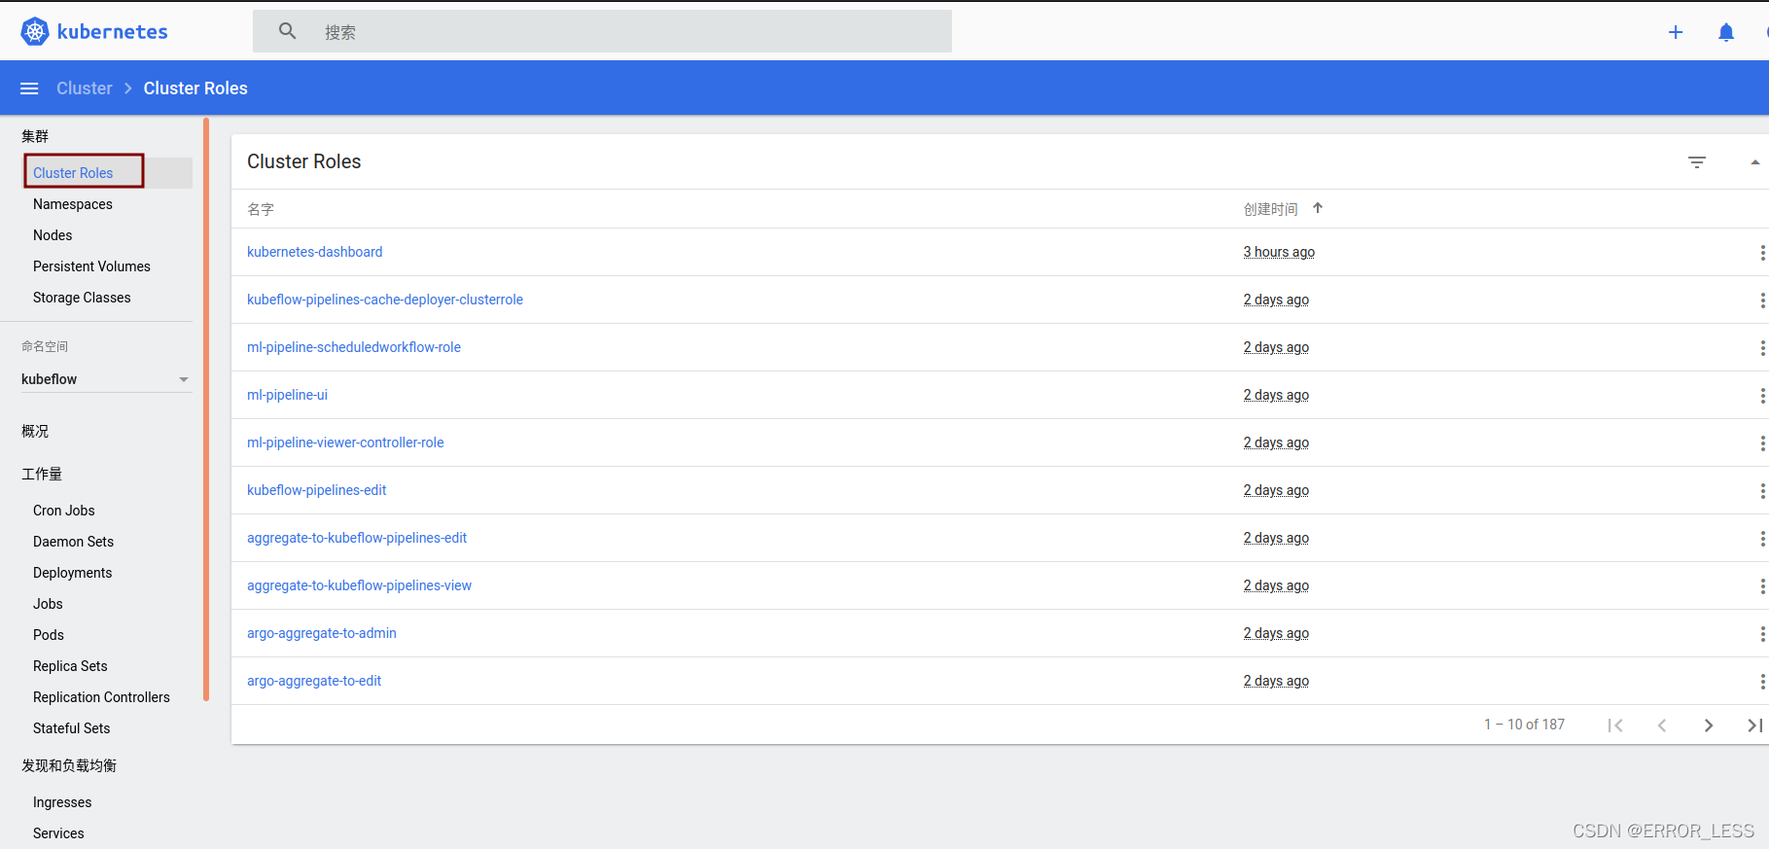The image size is (1769, 849).
Task: Open actions menu for ml-pipeline-ui row
Action: coord(1761,396)
